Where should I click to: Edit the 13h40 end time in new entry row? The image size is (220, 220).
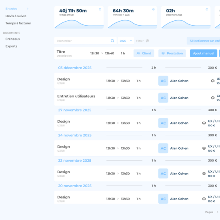pos(110,53)
